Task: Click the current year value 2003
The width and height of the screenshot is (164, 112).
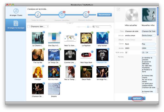Action: coord(127,48)
